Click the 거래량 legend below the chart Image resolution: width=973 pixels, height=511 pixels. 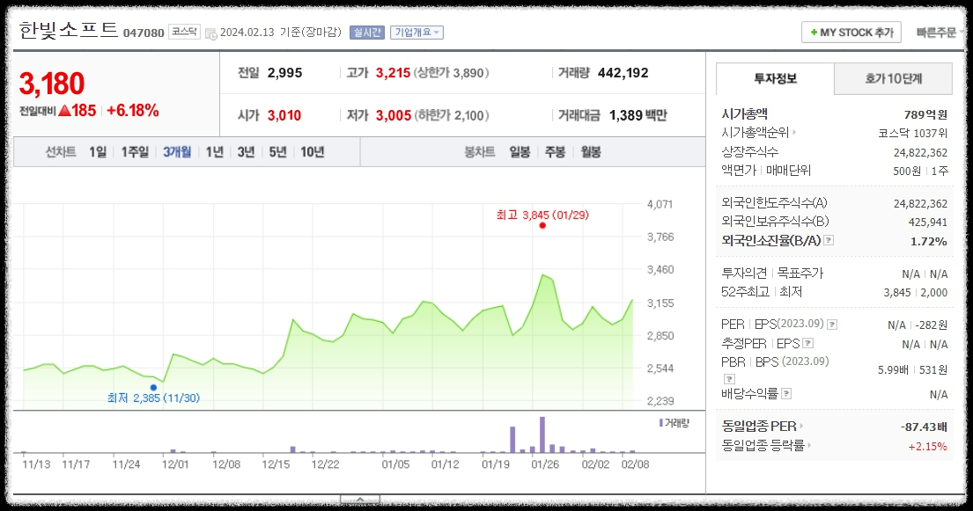pos(674,423)
